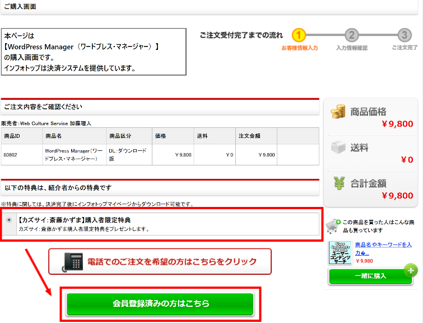Click the 以下の特典は、紹介者からの特典です heading
The image size is (423, 323).
tap(58, 188)
